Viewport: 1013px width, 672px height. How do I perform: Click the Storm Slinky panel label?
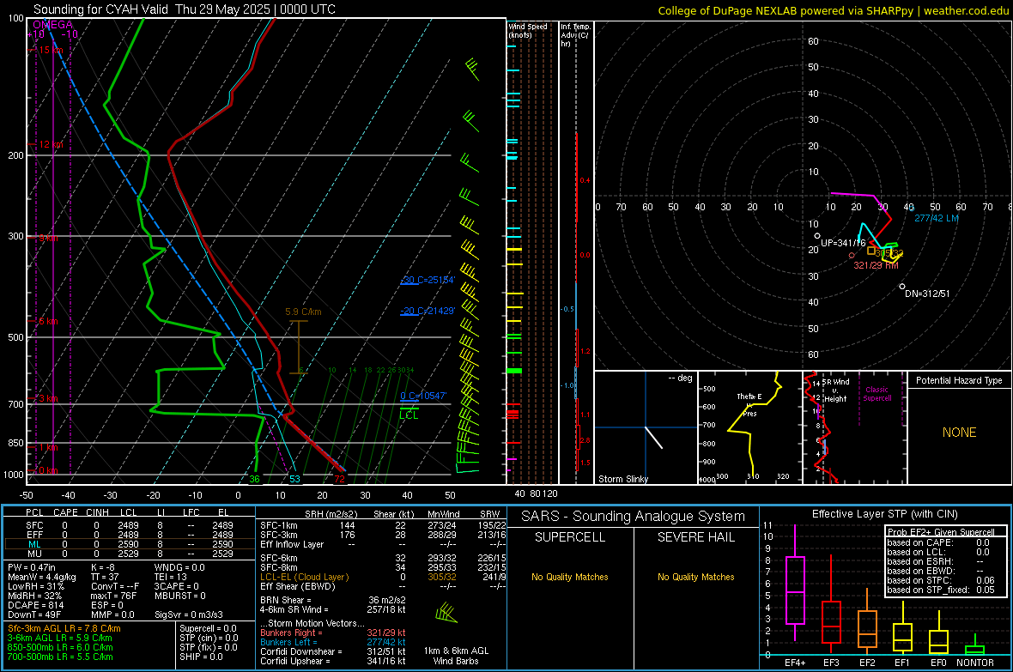(x=622, y=479)
